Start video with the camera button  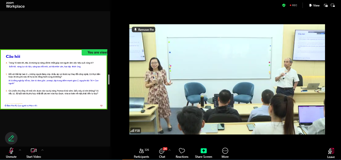click(x=33, y=151)
